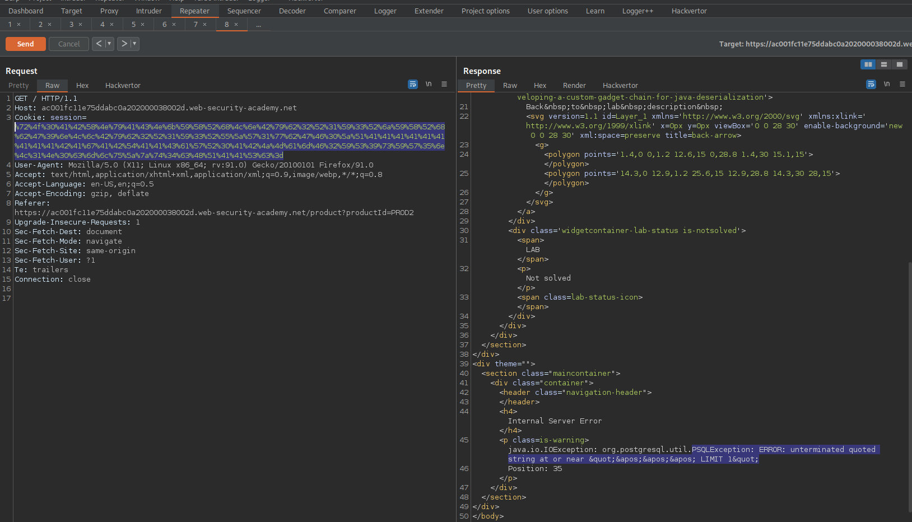Toggle non-printable characters \n in Response panel
Viewport: 912px width, 522px height.
click(x=887, y=84)
